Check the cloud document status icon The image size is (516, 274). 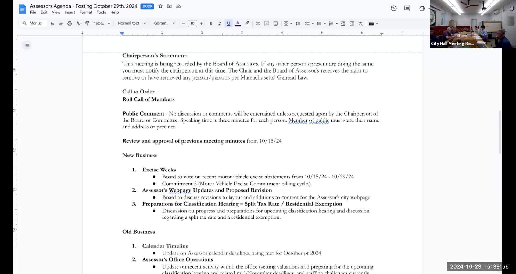tap(178, 6)
